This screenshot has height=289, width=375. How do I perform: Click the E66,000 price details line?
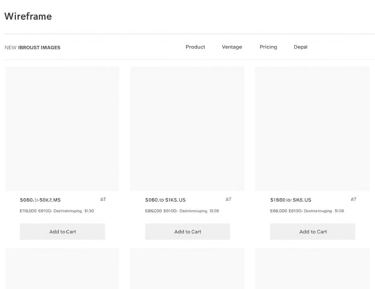[x=307, y=211]
